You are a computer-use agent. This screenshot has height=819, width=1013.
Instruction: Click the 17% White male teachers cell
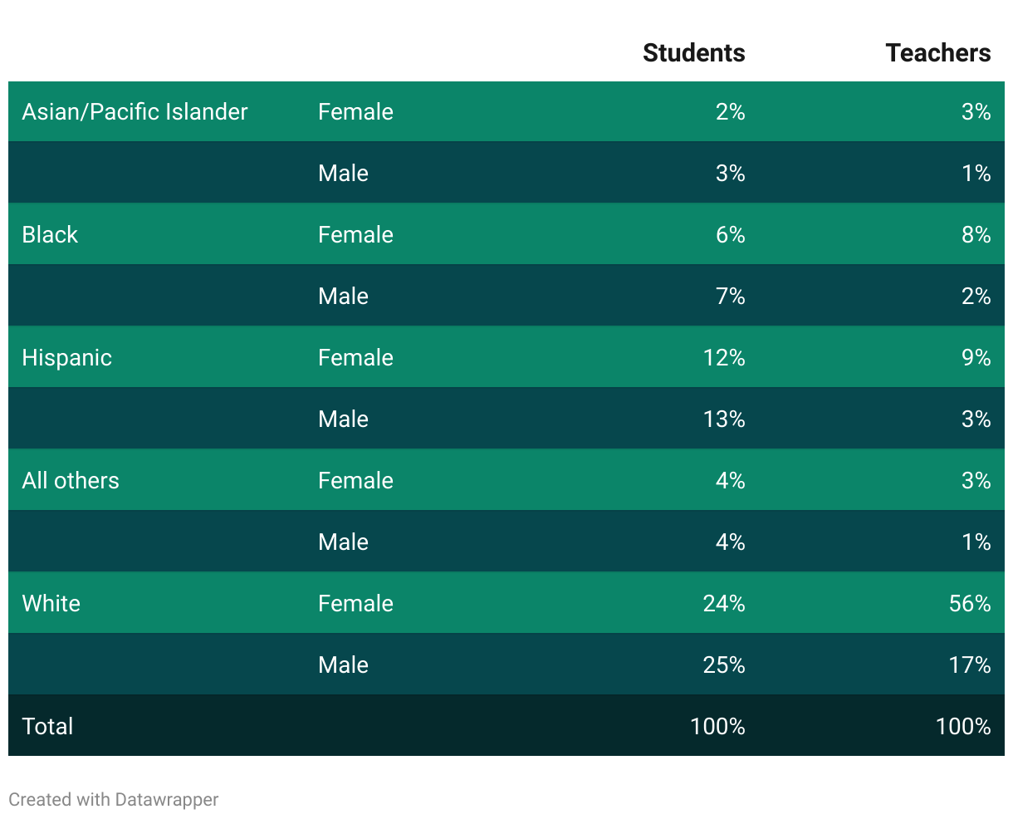click(x=969, y=665)
